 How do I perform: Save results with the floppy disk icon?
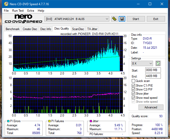(122, 19)
